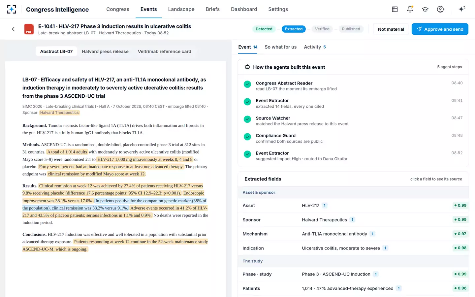Open the user profile icon
The height and width of the screenshot is (297, 475).
pos(440,9)
